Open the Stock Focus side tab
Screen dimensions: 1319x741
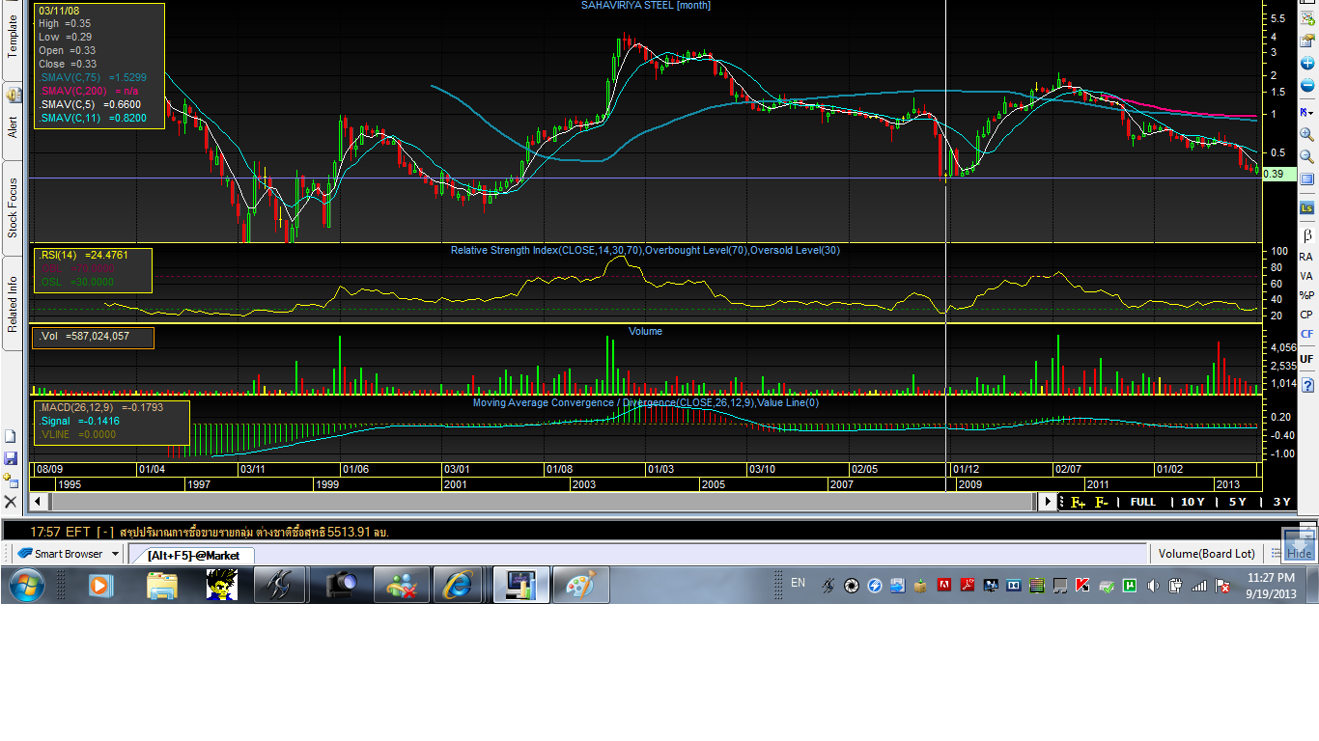pyautogui.click(x=14, y=207)
